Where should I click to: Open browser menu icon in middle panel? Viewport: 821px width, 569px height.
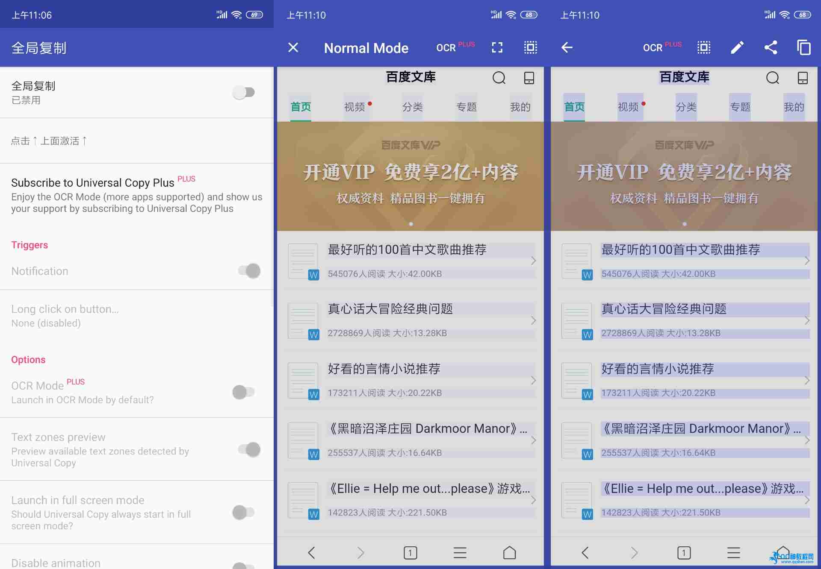[x=460, y=553]
